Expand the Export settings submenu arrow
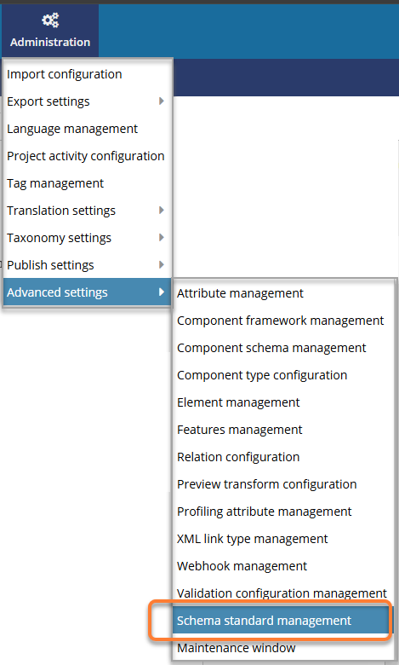Viewport: 399px width, 665px height. click(x=161, y=101)
